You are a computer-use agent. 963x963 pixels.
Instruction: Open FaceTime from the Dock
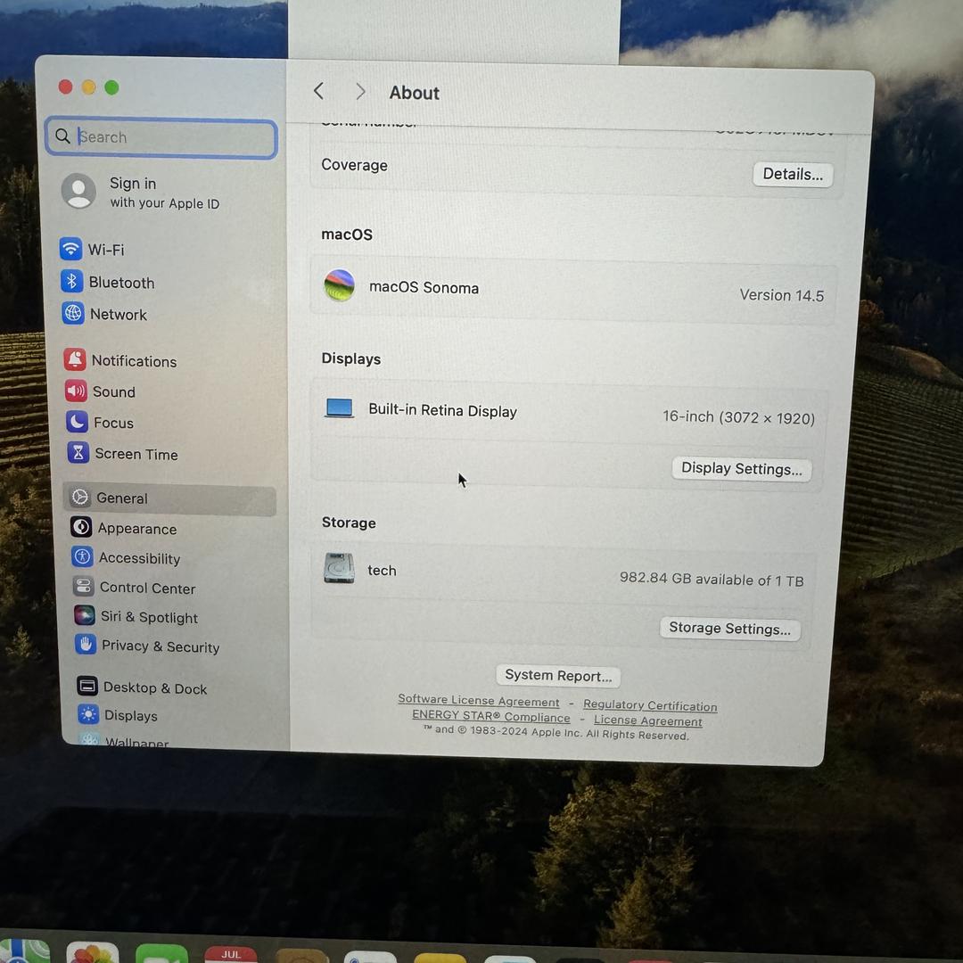coord(161,953)
